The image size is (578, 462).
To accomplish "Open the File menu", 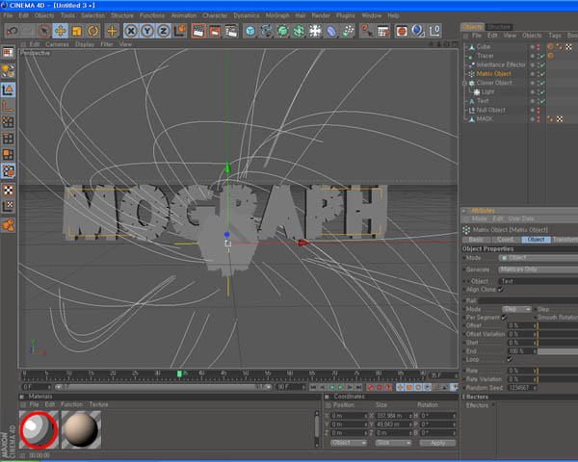I will click(8, 15).
